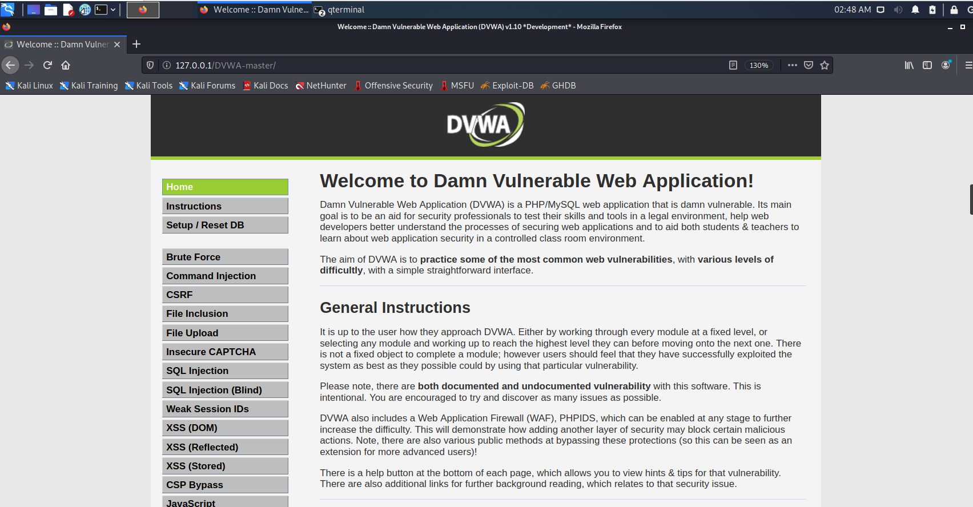Image resolution: width=973 pixels, height=507 pixels.
Task: Open page actions three-dot menu
Action: coord(793,65)
